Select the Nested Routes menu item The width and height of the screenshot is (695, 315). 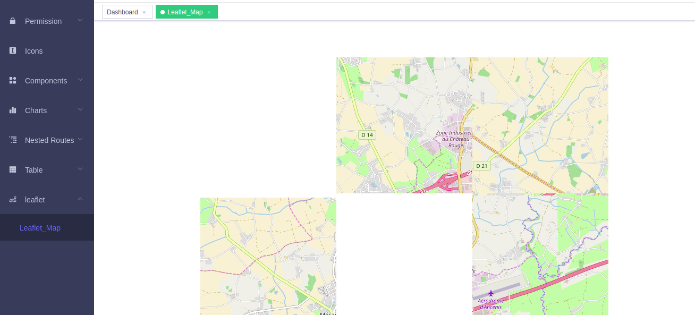click(49, 140)
